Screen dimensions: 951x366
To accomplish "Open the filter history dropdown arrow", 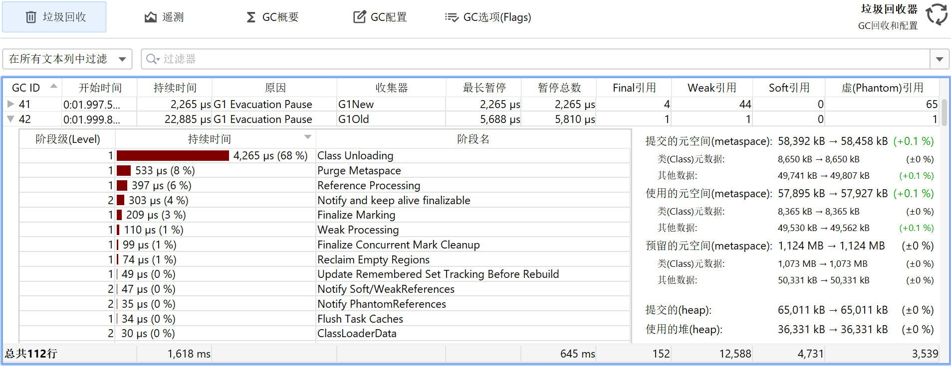I will 940,59.
